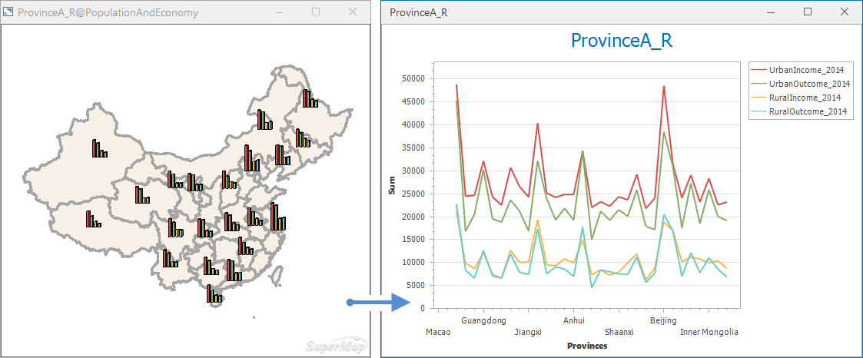This screenshot has width=863, height=358.
Task: Minimize the ProvinceA_R chart window
Action: 771,12
